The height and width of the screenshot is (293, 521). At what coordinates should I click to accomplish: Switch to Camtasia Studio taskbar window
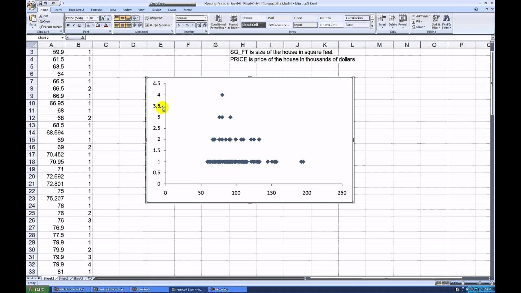[111, 289]
